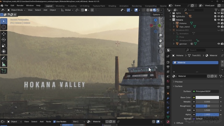This screenshot has width=224, height=126.
Task: Open the viewport Options dropdown
Action: 157,15
